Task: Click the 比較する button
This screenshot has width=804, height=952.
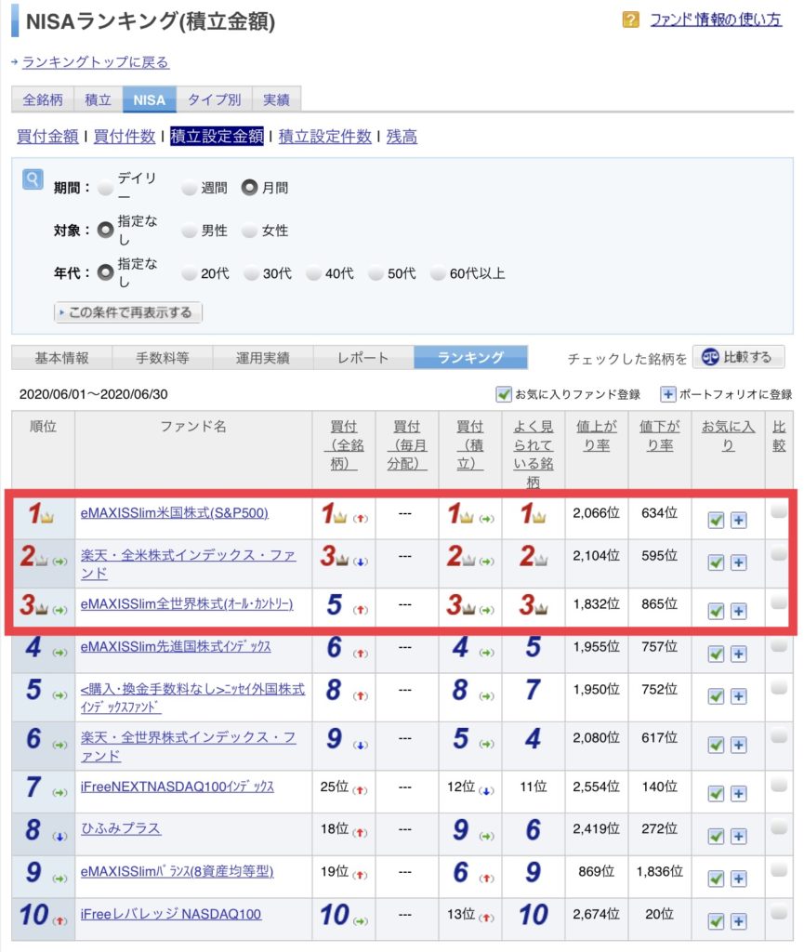Action: tap(738, 357)
